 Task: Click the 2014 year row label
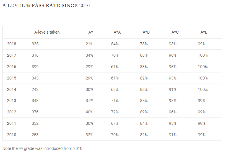(12, 89)
